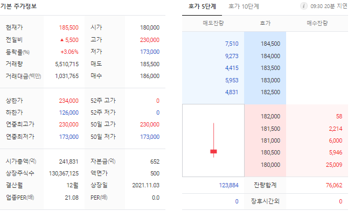The height and width of the screenshot is (211, 354).
Task: Click the sector PER 21.08
Action: pos(72,198)
